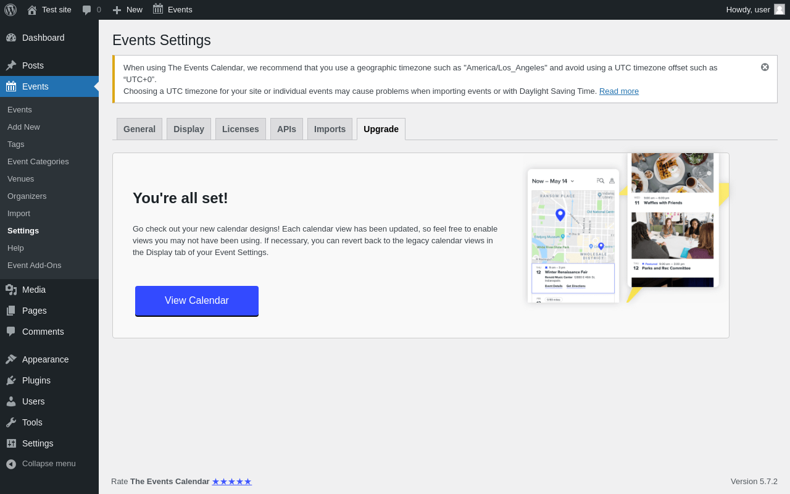Open the Licenses tab

pos(241,129)
